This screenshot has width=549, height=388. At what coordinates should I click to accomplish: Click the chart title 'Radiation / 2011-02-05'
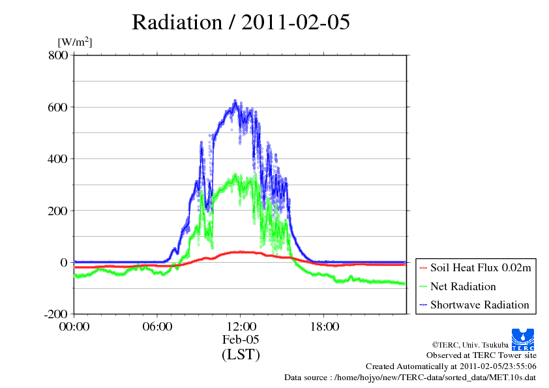coord(241,22)
